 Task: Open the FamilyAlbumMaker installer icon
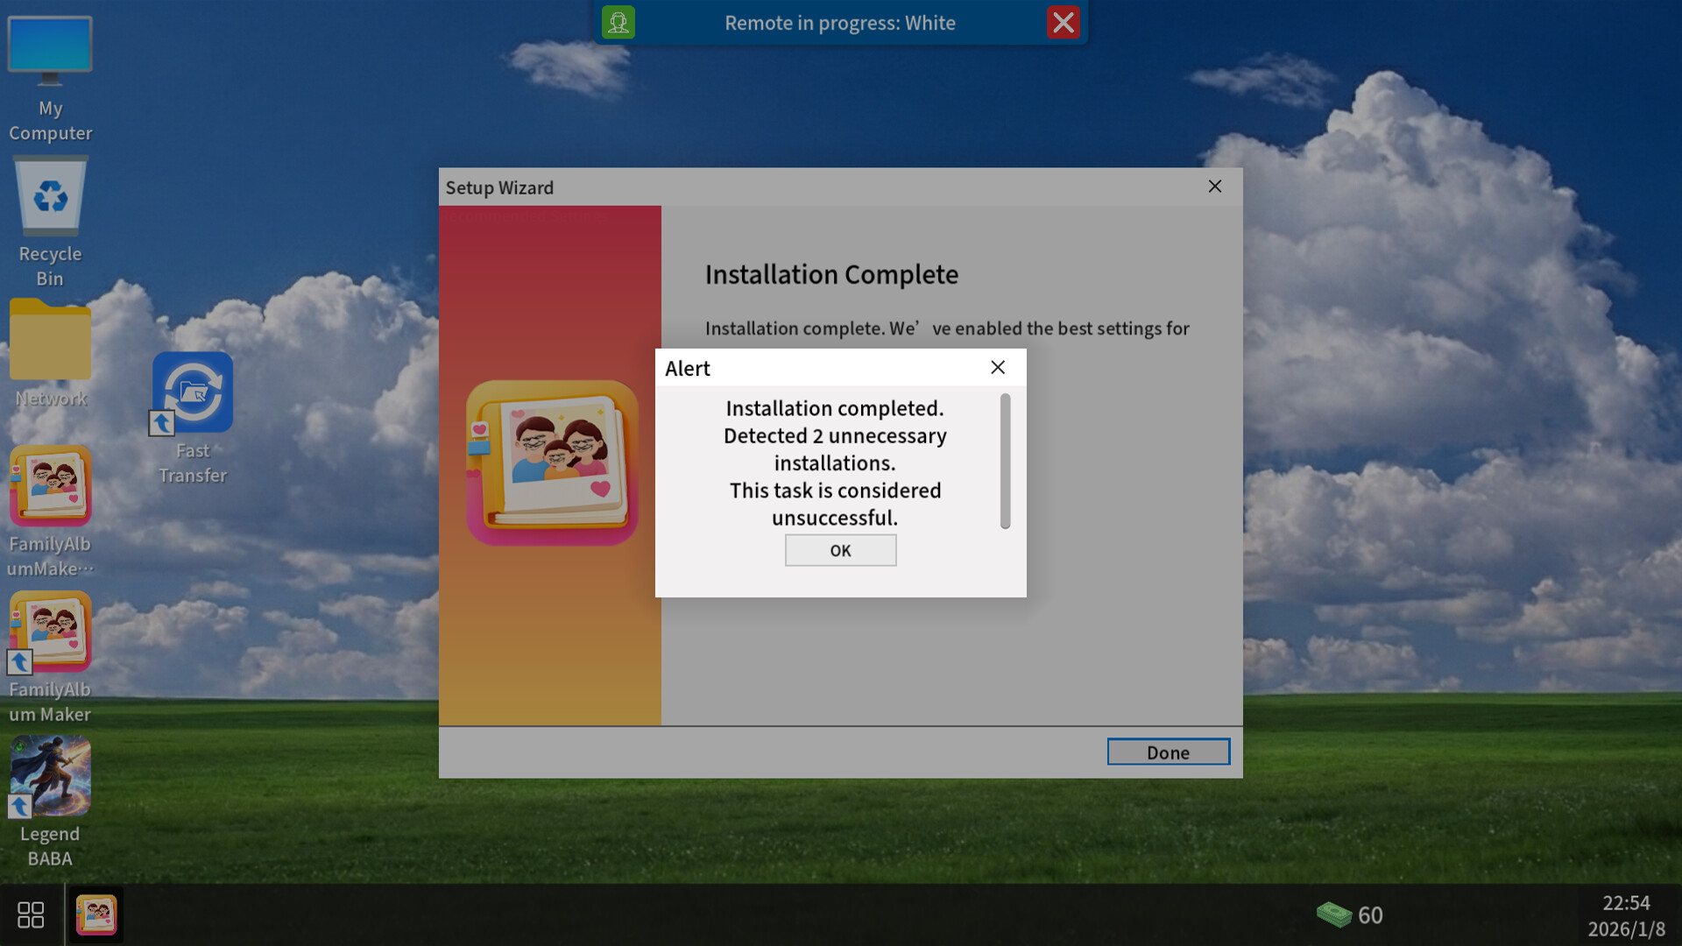pos(50,485)
